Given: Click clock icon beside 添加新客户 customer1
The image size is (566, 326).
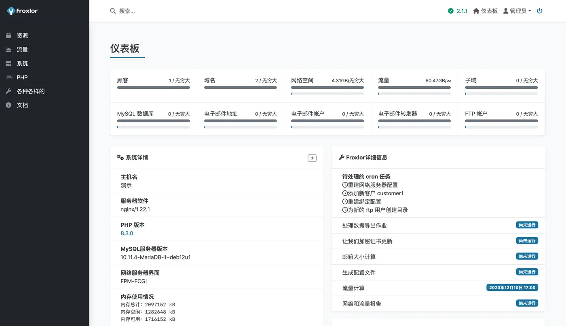Looking at the screenshot, I should pyautogui.click(x=345, y=193).
